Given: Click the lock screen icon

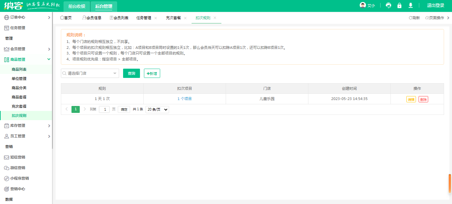Looking at the screenshot, I should coord(399,6).
